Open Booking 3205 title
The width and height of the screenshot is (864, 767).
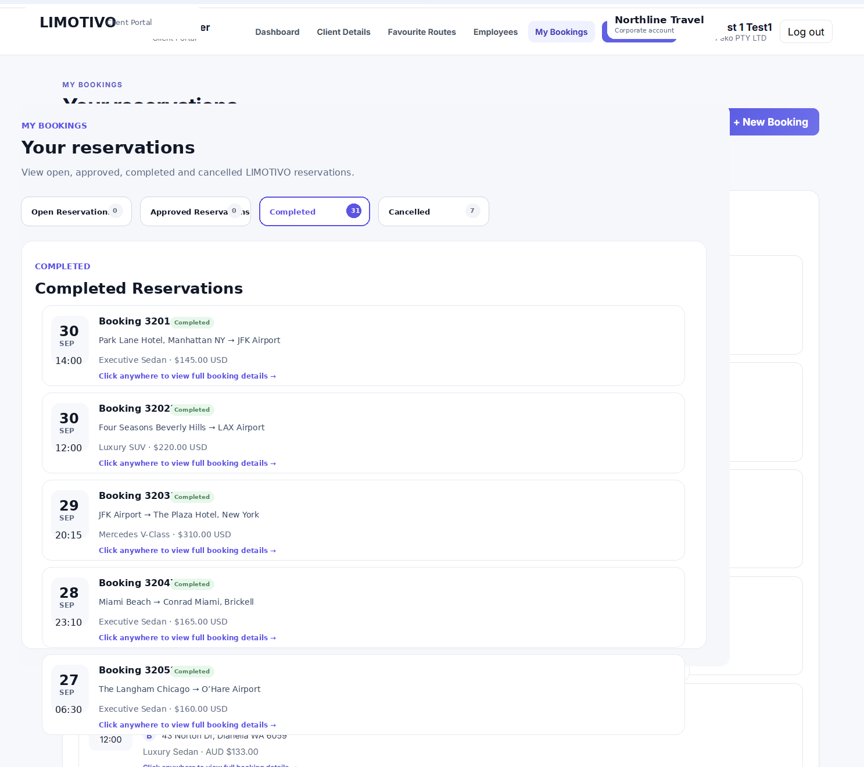134,670
